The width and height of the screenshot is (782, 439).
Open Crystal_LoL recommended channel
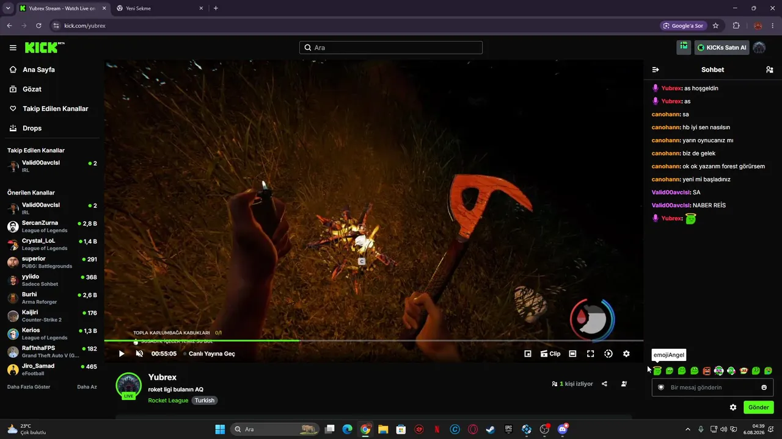[x=52, y=244]
